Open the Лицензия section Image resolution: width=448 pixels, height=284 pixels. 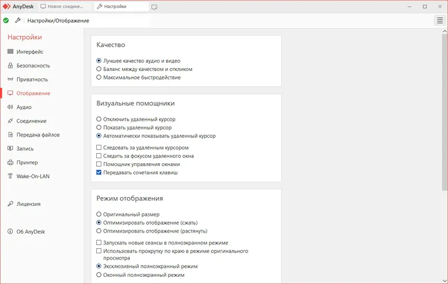(x=28, y=204)
